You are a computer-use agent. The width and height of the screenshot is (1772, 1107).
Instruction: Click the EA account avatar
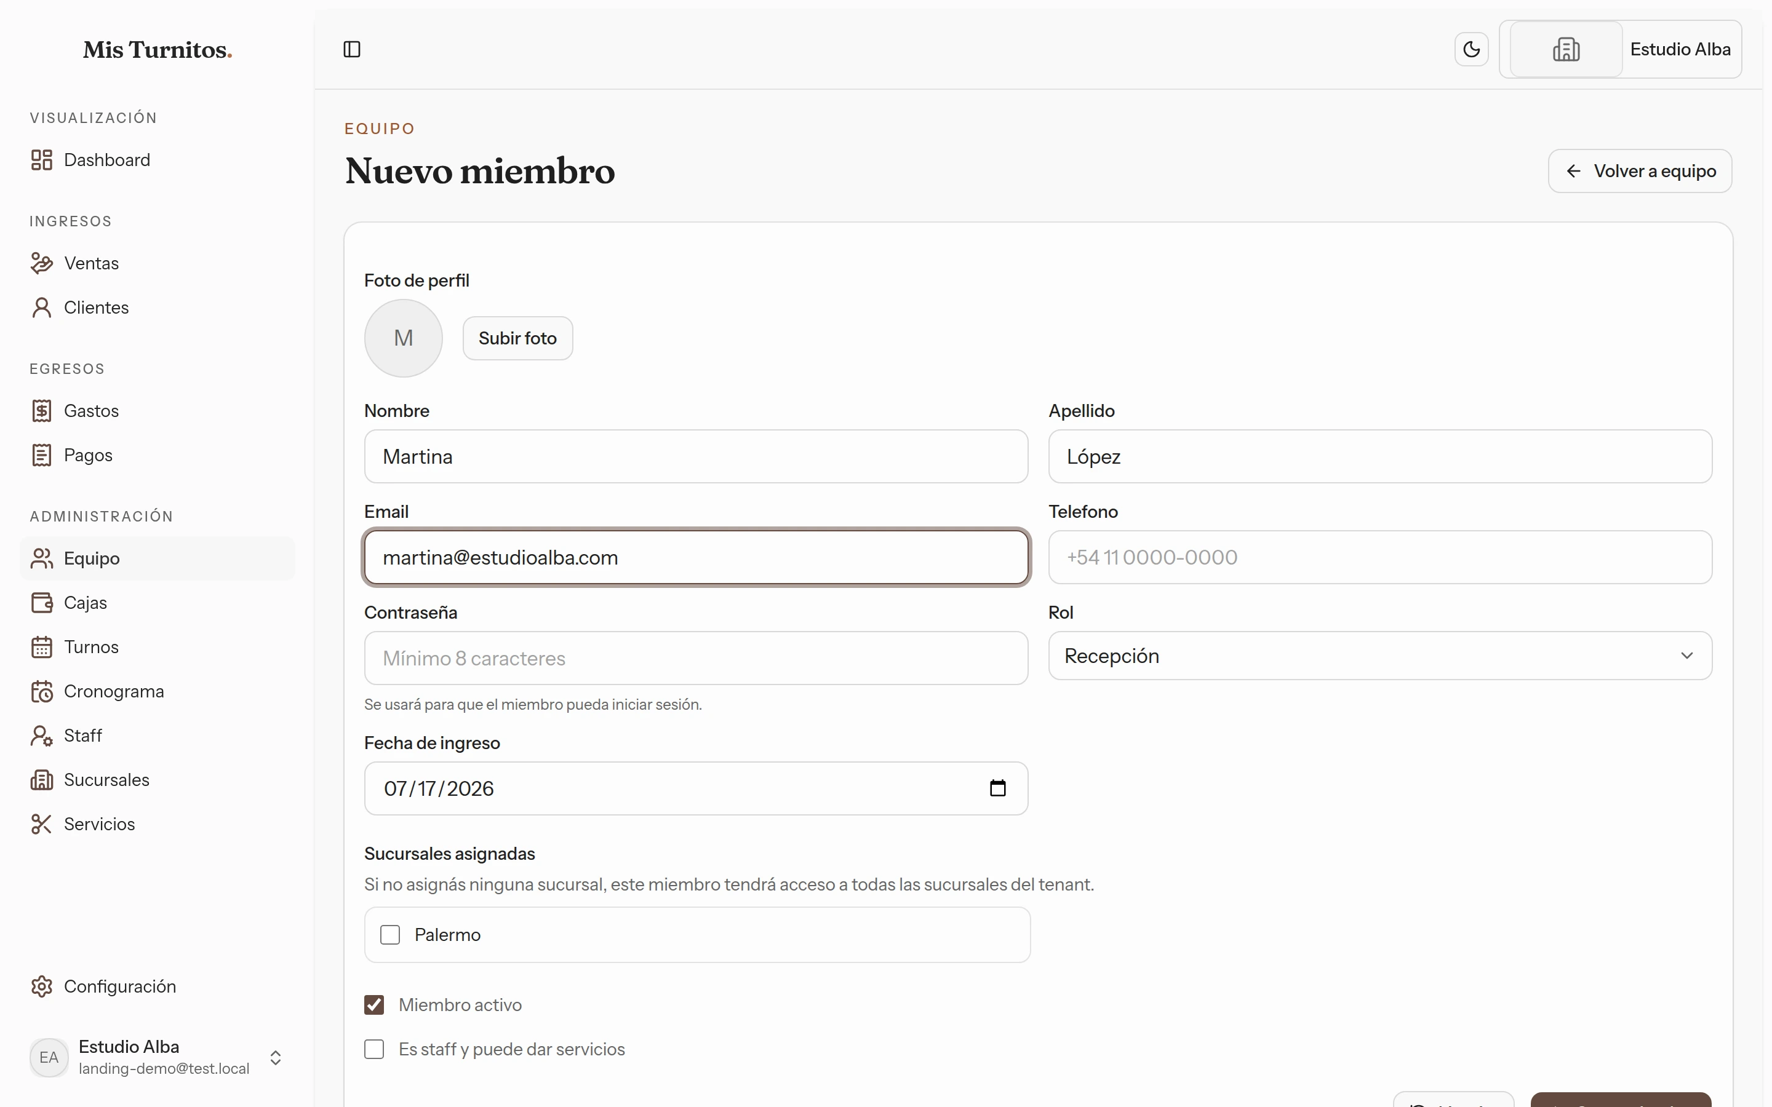pos(49,1057)
